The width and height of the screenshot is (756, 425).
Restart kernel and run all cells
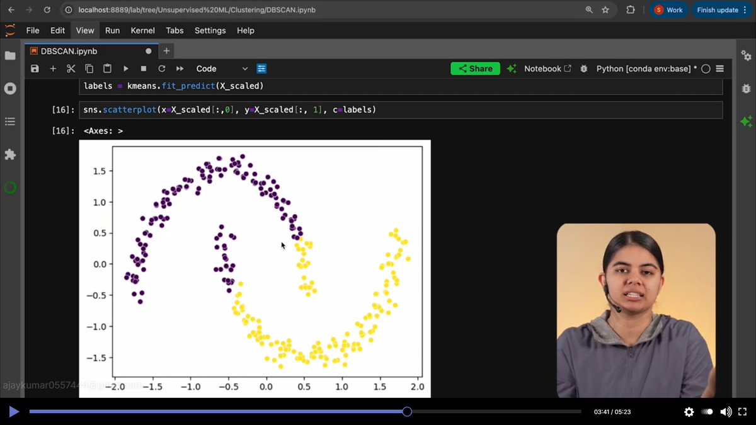pyautogui.click(x=180, y=69)
